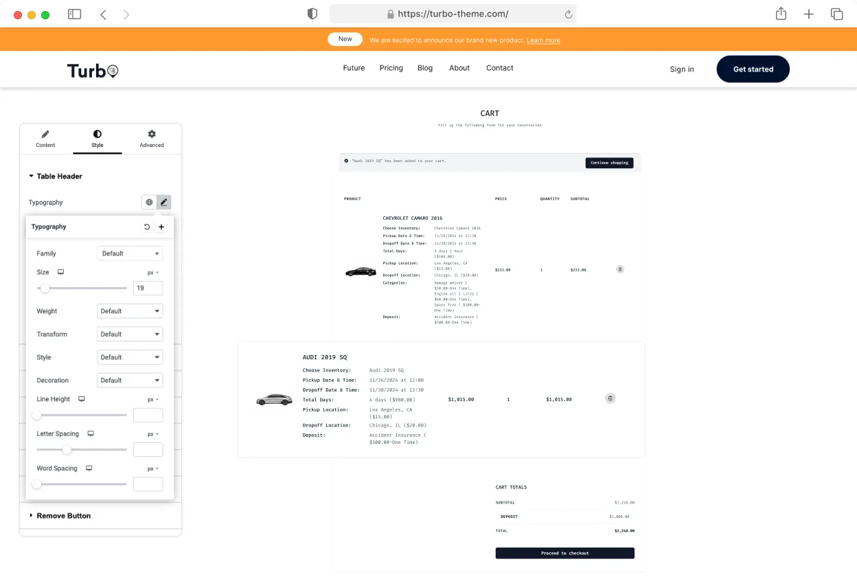Image resolution: width=857 pixels, height=577 pixels.
Task: Click the CHEVROLET CAMARO 2016 product title
Action: [413, 218]
